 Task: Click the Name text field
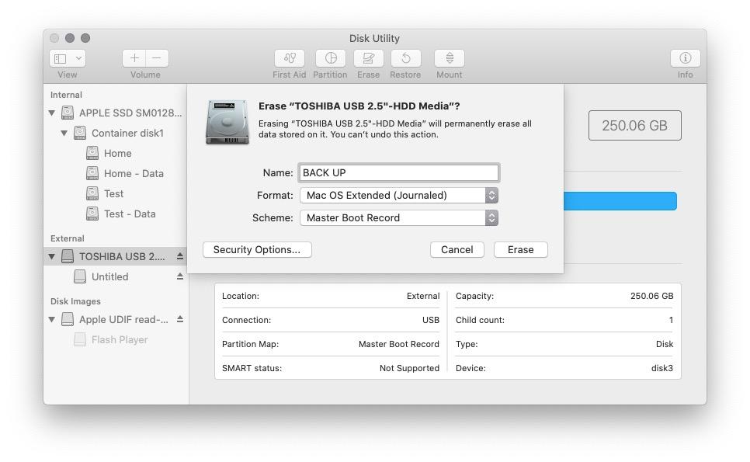point(399,172)
